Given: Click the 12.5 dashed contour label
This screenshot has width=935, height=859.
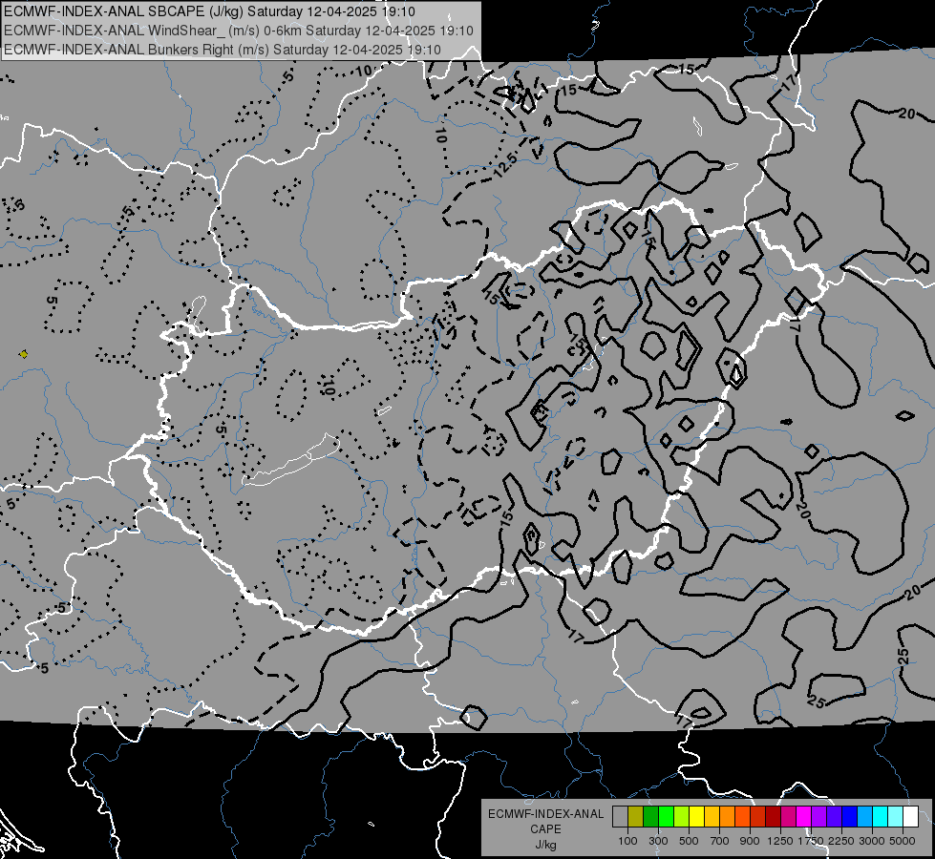Looking at the screenshot, I should tap(505, 164).
